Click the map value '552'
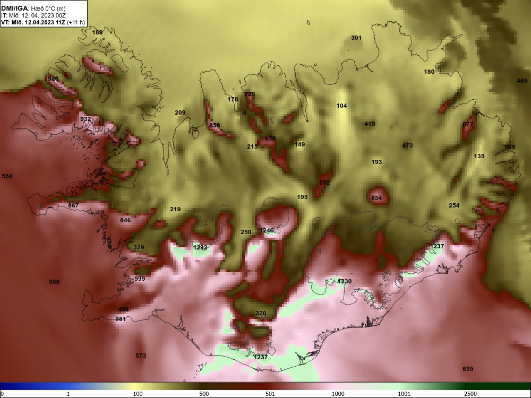The height and width of the screenshot is (398, 531). 324,183
